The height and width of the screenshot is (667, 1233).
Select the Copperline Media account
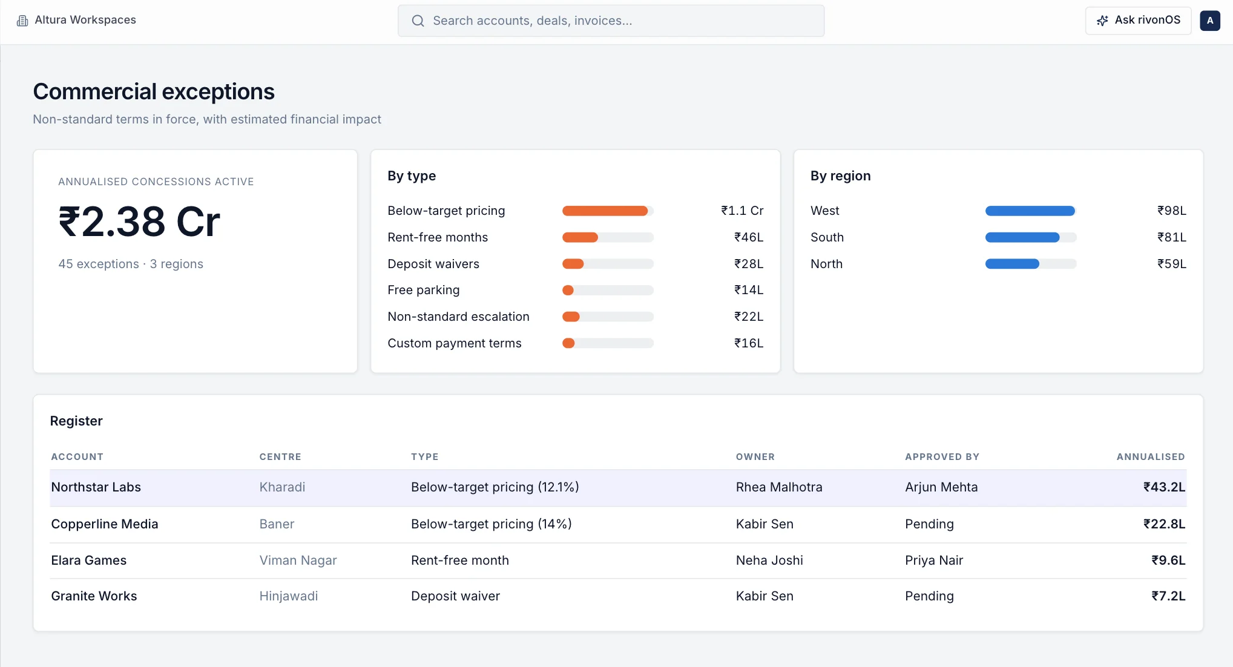tap(105, 524)
